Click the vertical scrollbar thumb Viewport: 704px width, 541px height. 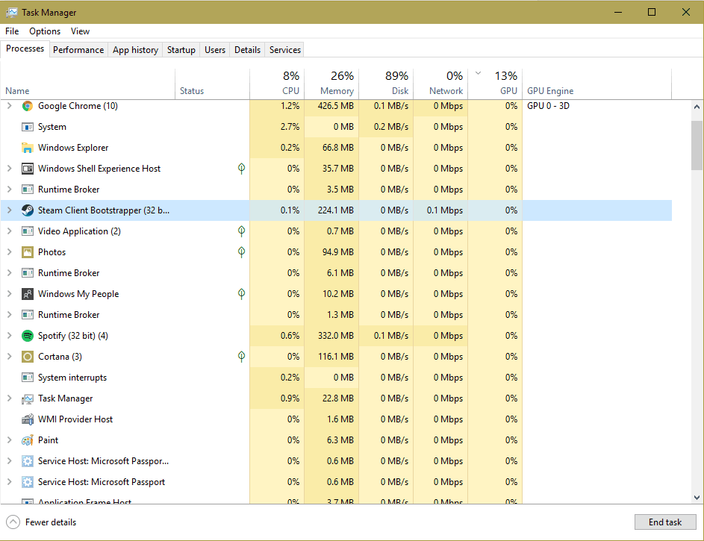click(x=697, y=145)
